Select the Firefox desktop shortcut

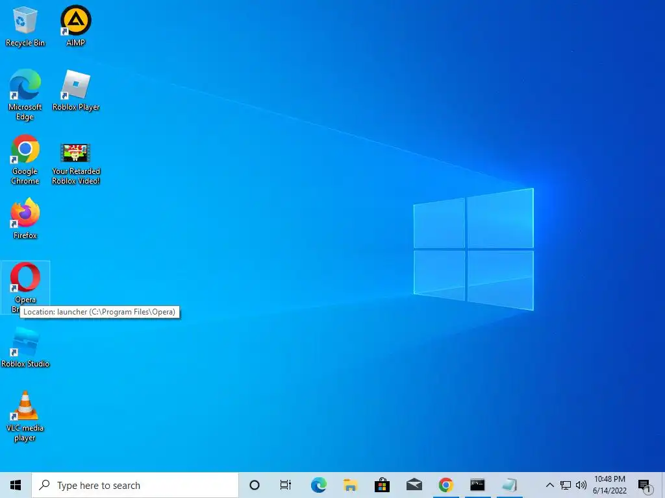point(25,219)
